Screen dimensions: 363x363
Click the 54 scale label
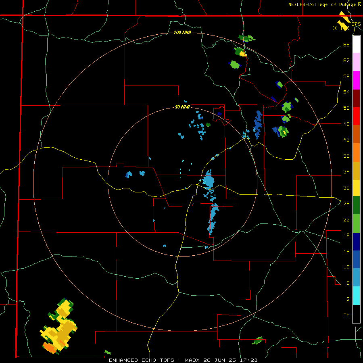346,92
